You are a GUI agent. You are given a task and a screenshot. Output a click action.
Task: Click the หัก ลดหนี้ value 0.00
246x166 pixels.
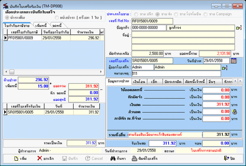coord(84,93)
